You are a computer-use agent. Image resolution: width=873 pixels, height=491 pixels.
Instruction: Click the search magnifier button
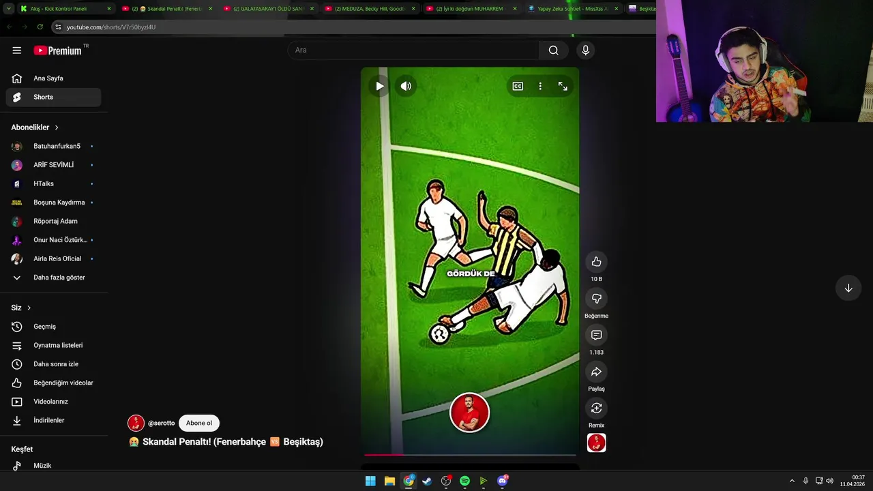pyautogui.click(x=553, y=50)
